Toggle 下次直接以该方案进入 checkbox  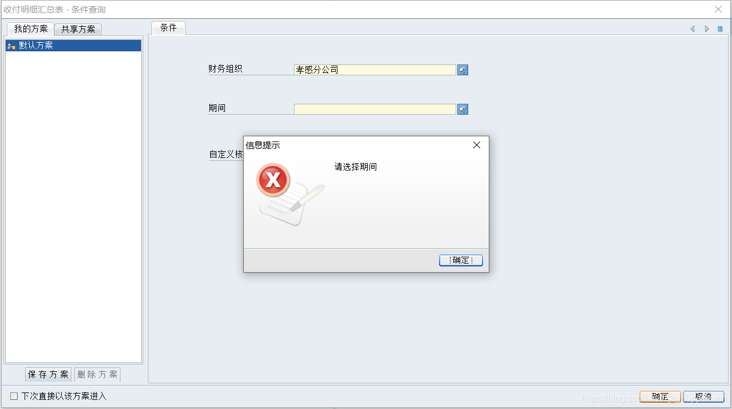point(14,396)
